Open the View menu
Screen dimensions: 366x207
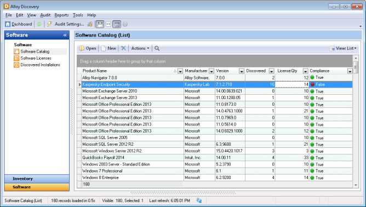[x=32, y=15]
